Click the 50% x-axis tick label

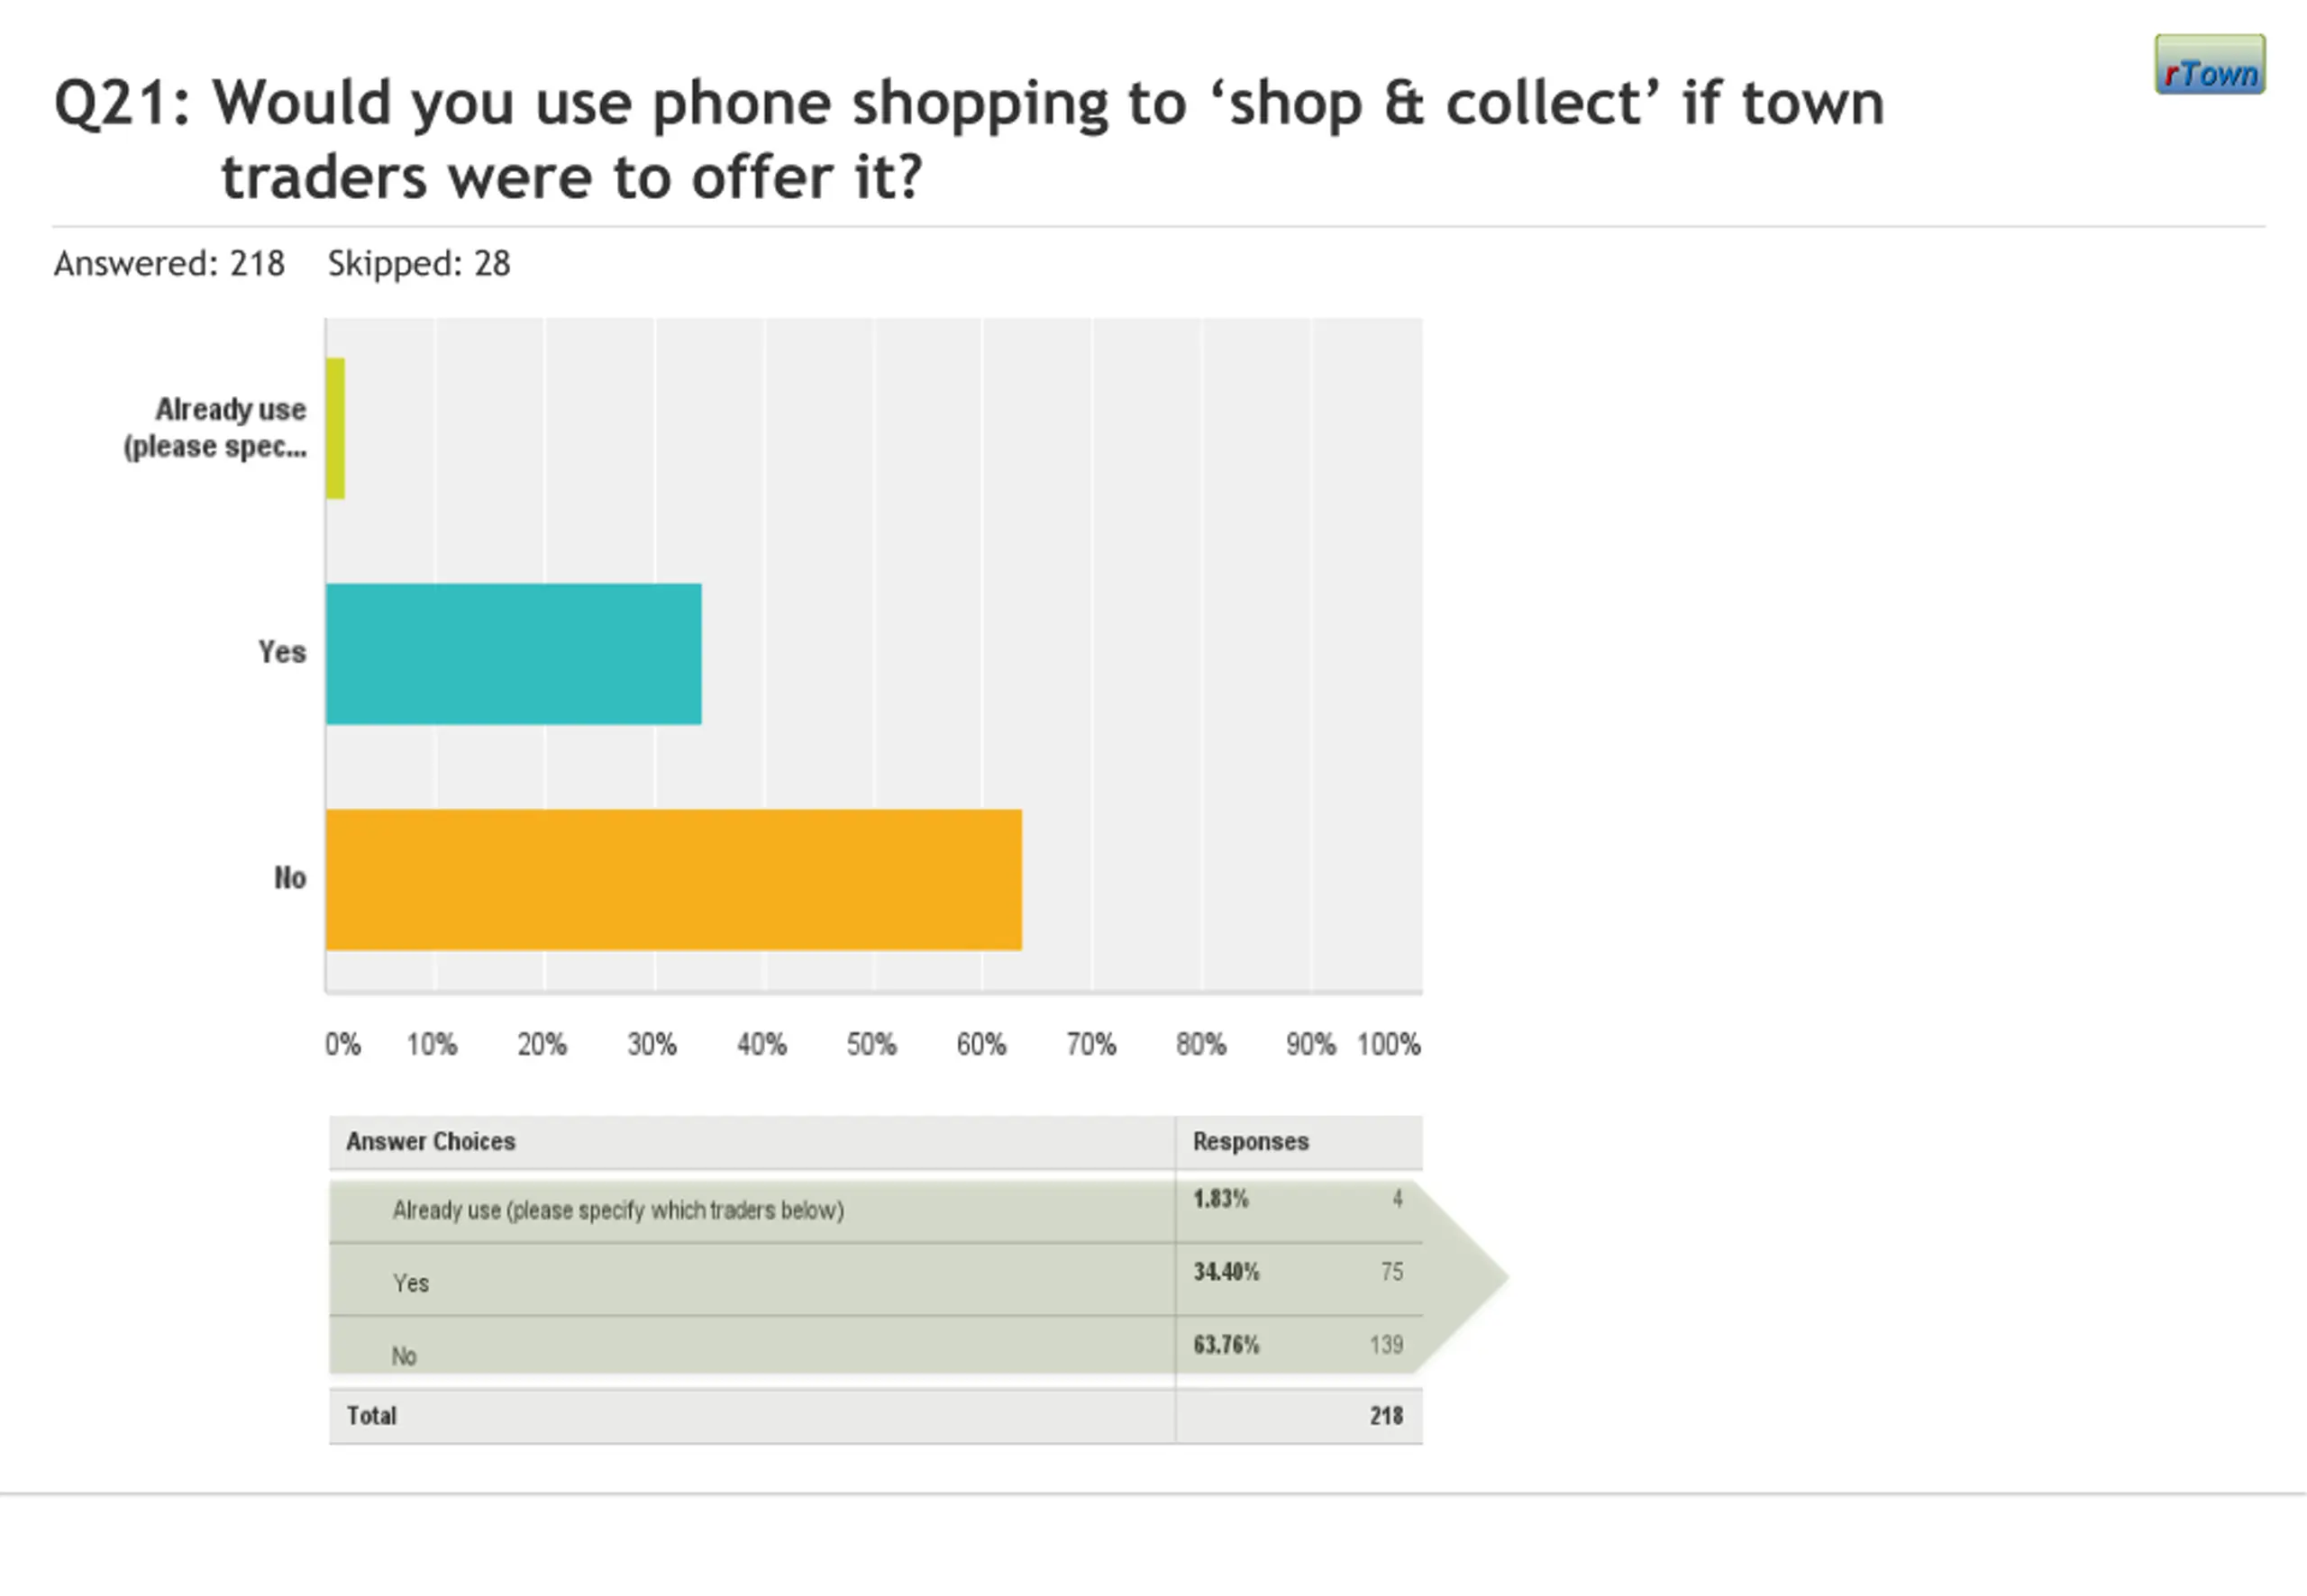[x=871, y=1045]
